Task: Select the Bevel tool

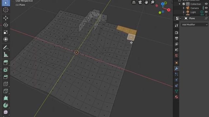Action: (6, 77)
